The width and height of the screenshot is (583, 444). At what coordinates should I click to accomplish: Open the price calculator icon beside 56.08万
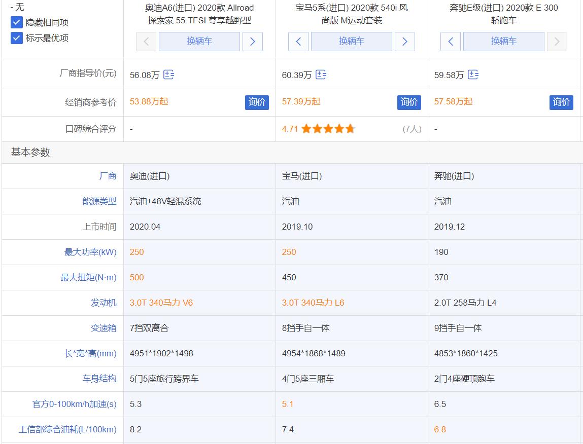(169, 74)
